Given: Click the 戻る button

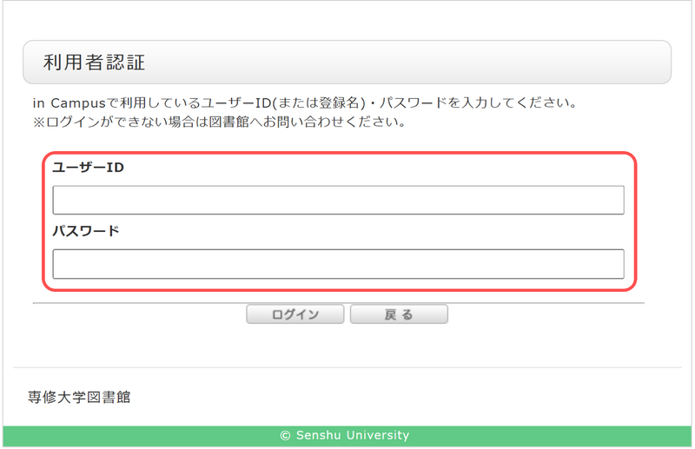Looking at the screenshot, I should [x=399, y=314].
